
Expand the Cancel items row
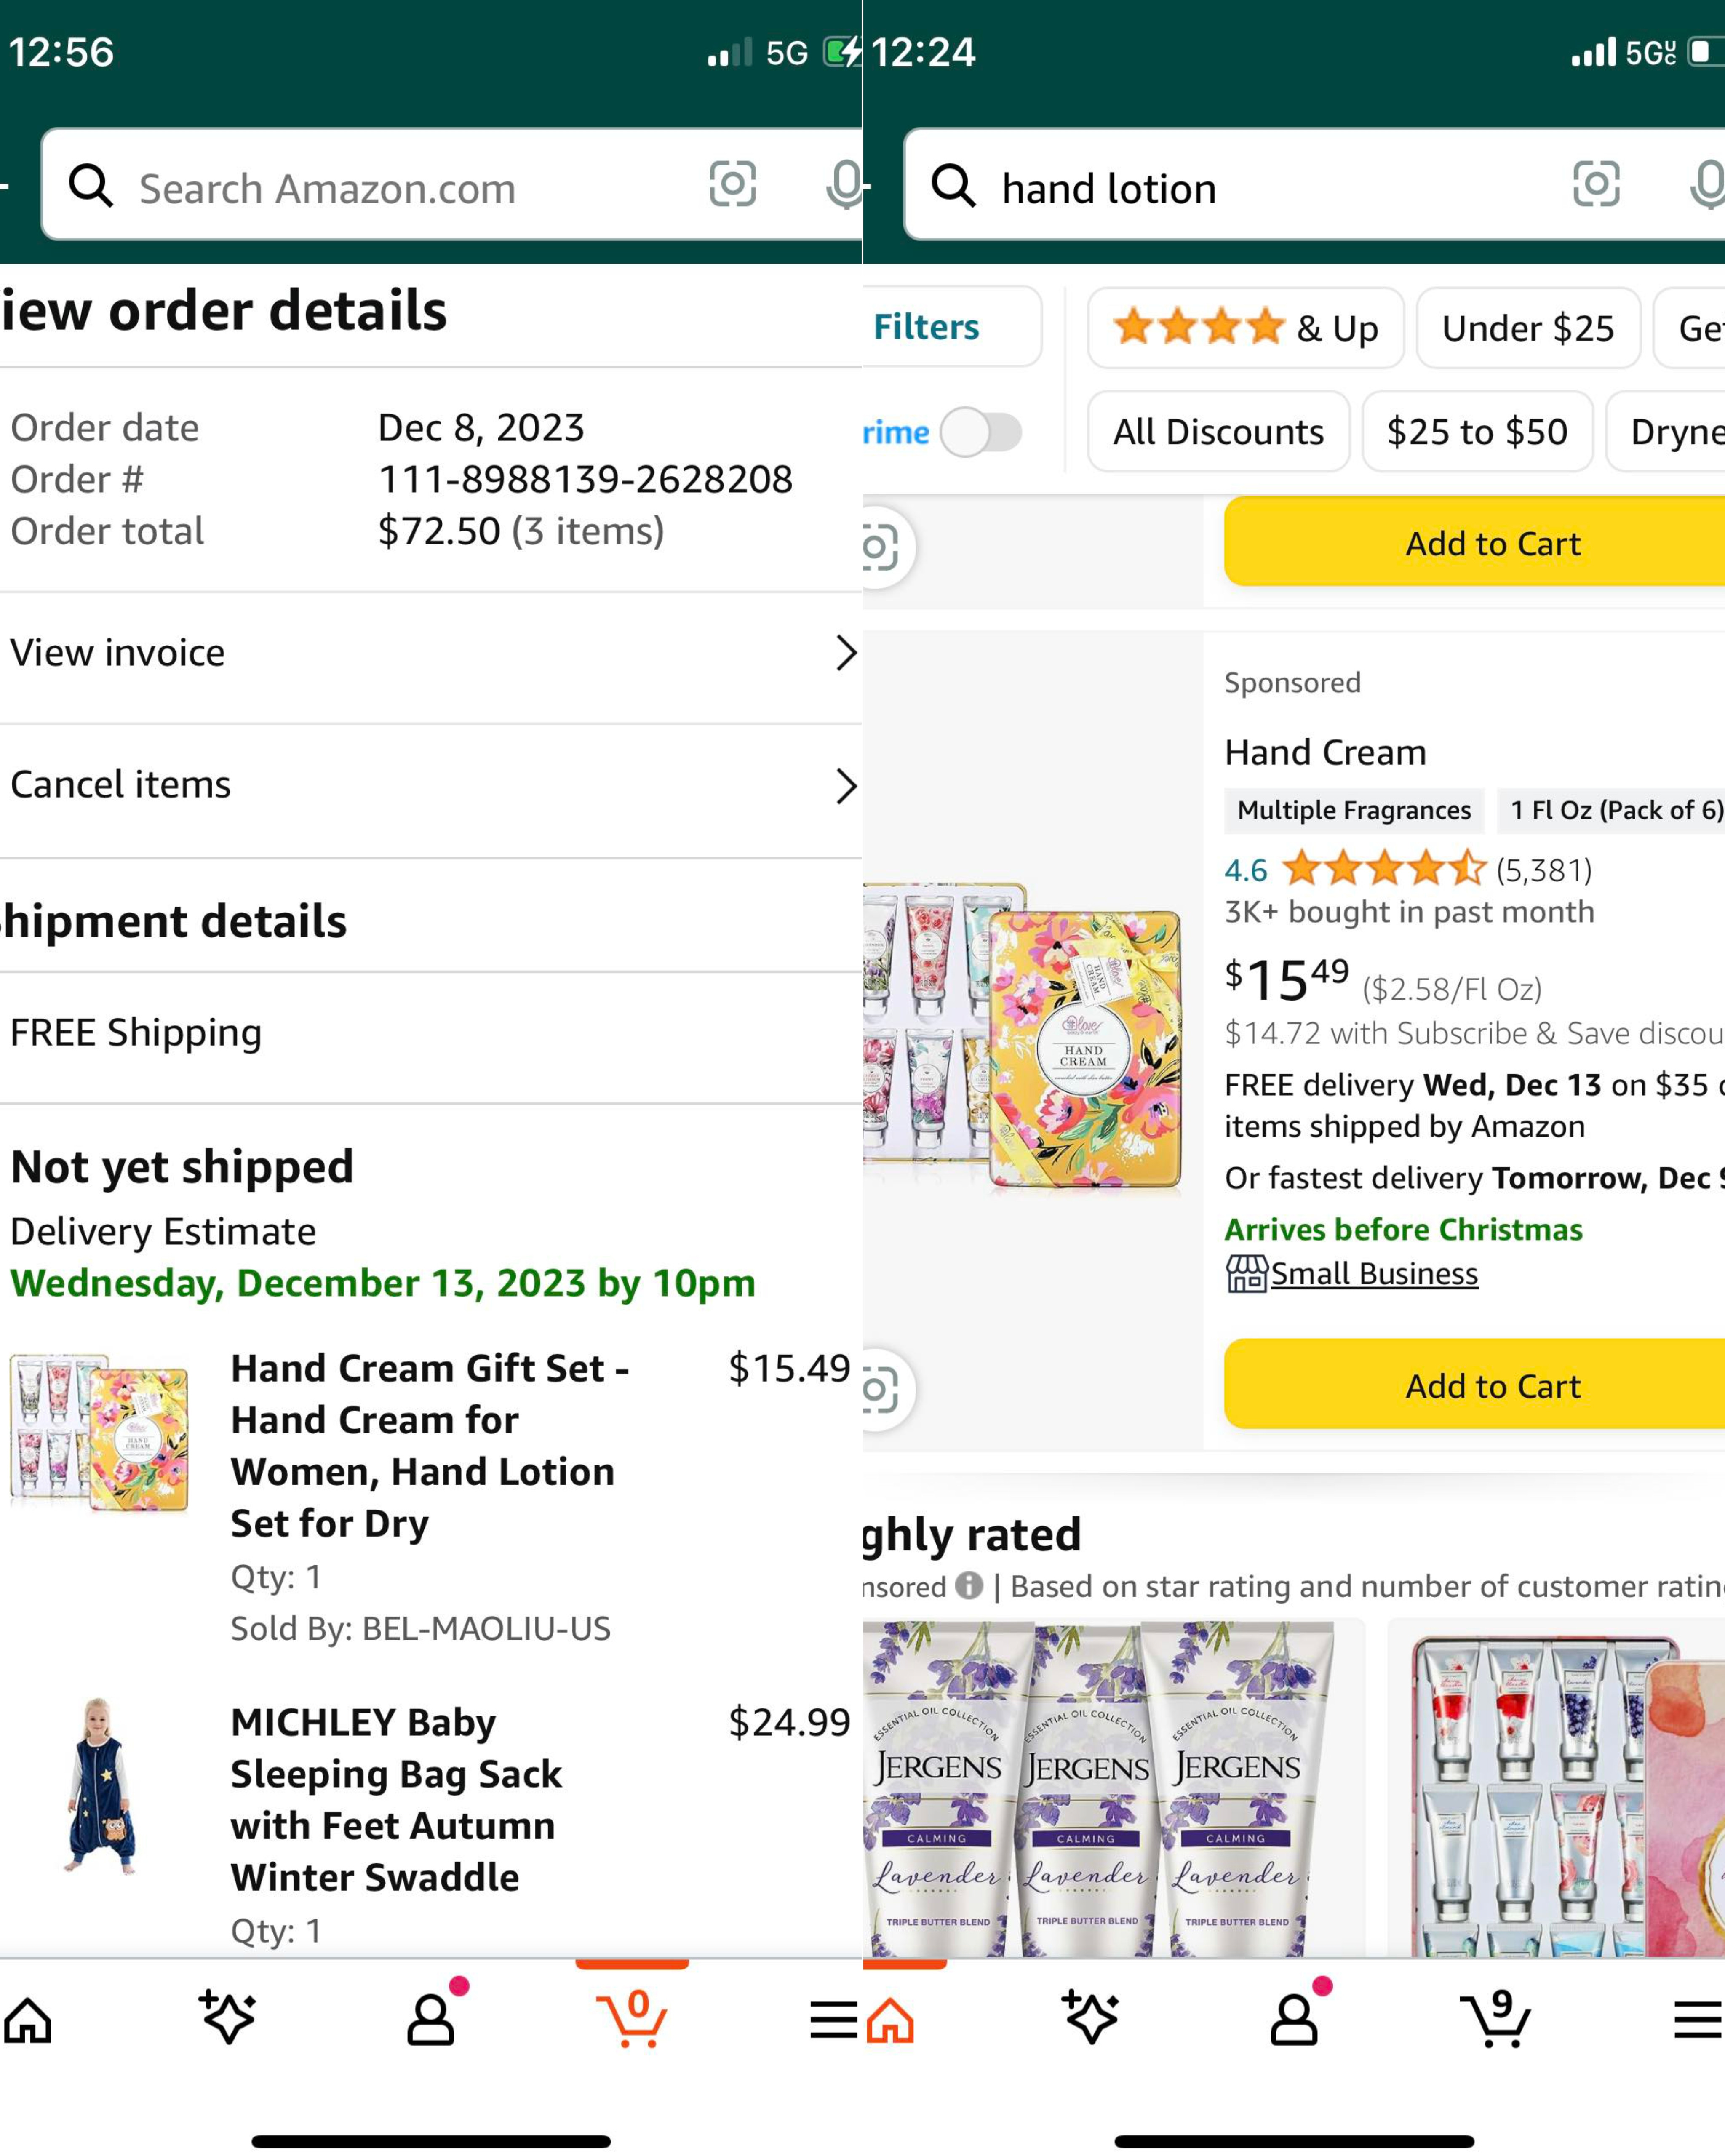(430, 785)
